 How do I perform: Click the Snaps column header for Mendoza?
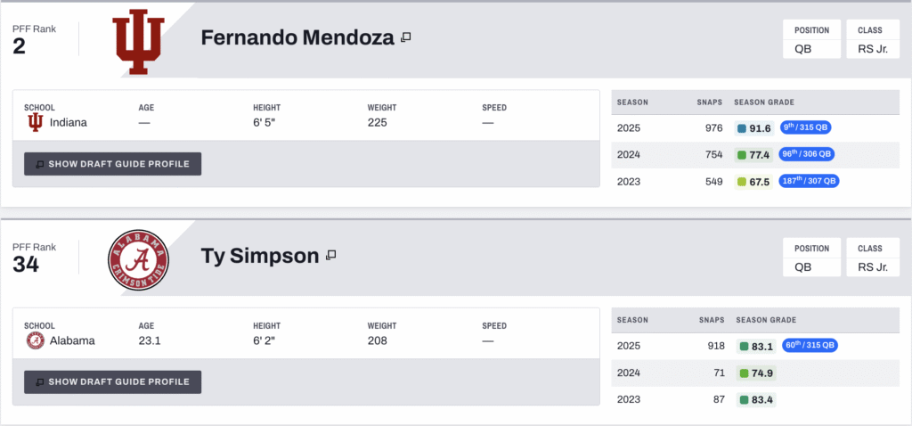pyautogui.click(x=709, y=102)
